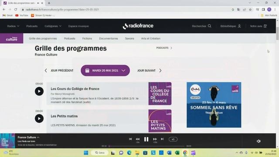Open File Explorer from taskbar
The height and width of the screenshot is (157, 279).
pos(137,153)
